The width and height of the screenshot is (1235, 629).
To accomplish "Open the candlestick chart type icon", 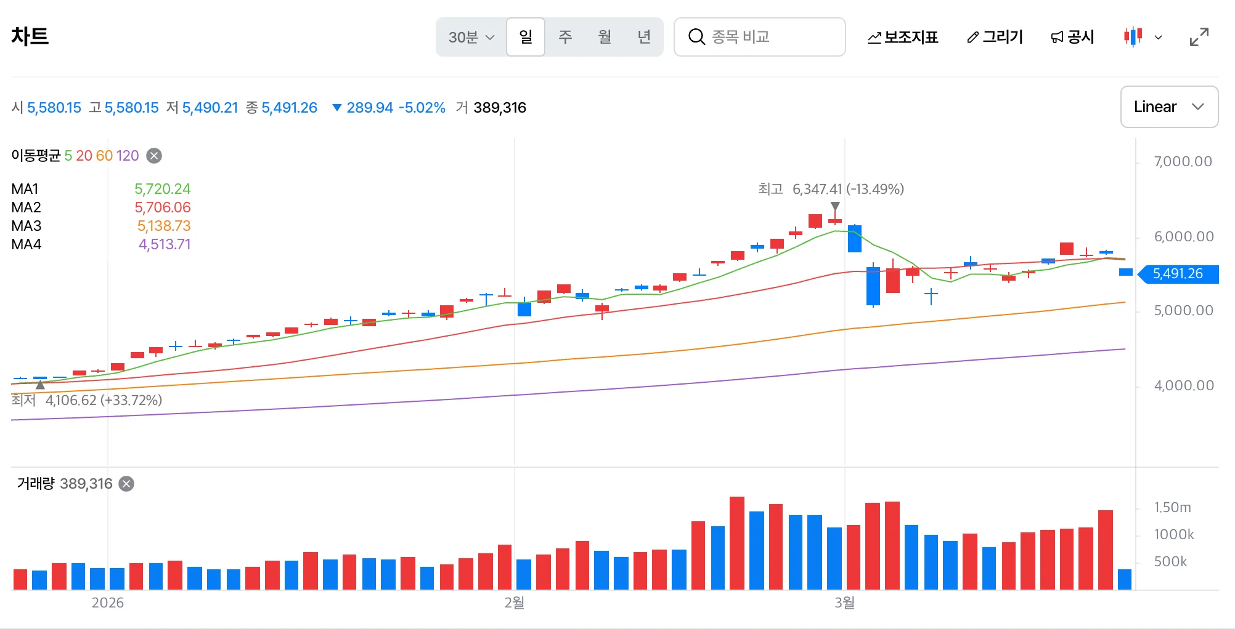I will pos(1133,37).
